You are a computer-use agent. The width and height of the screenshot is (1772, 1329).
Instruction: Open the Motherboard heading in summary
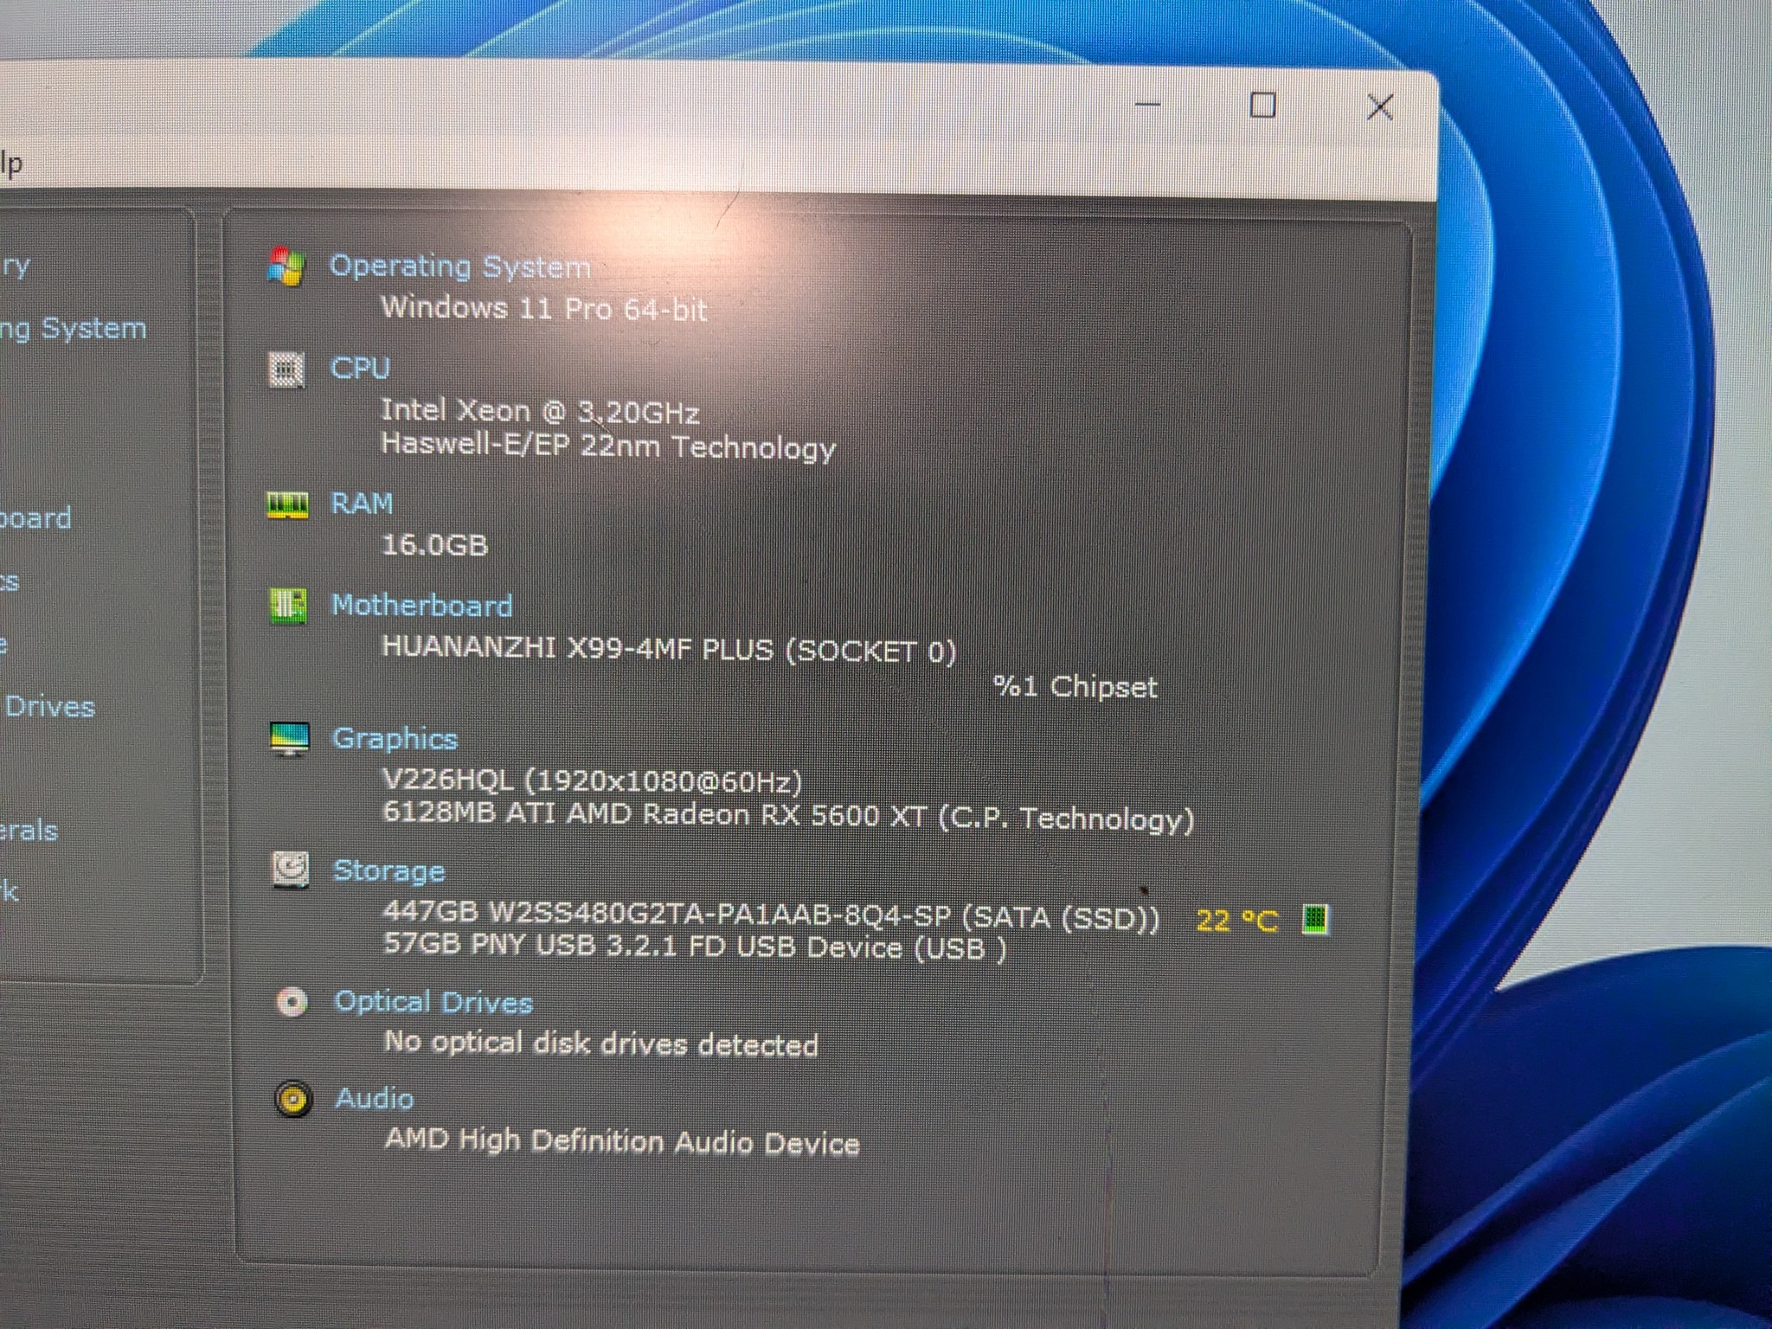422,606
